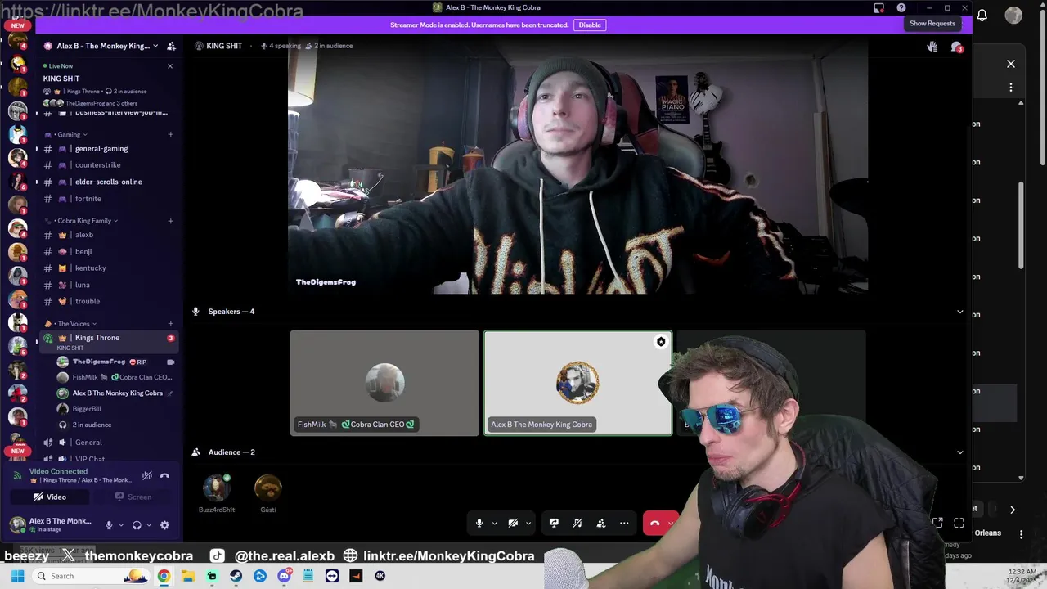Open User Settings gear
This screenshot has height=589, width=1047.
tap(164, 525)
